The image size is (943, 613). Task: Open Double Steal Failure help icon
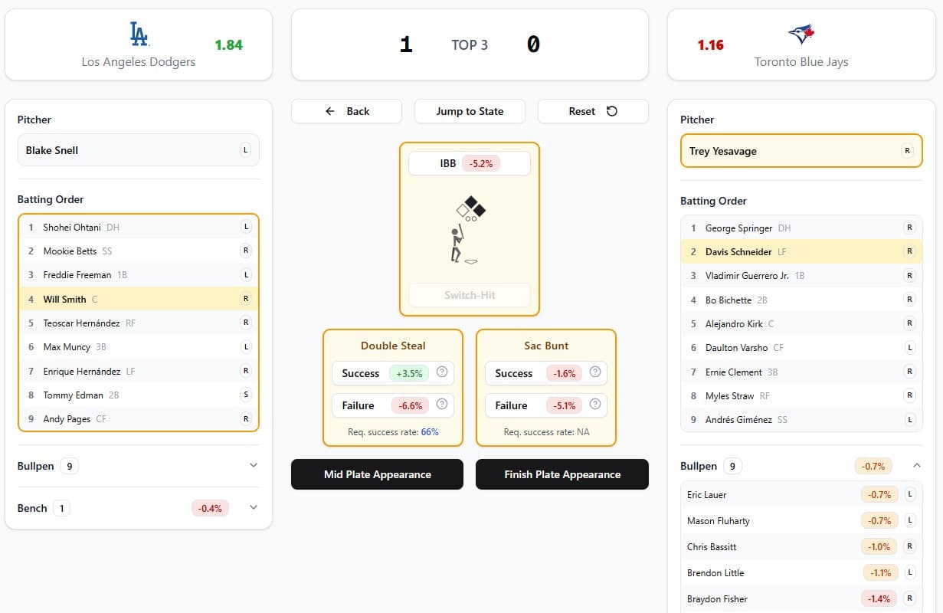coord(442,405)
